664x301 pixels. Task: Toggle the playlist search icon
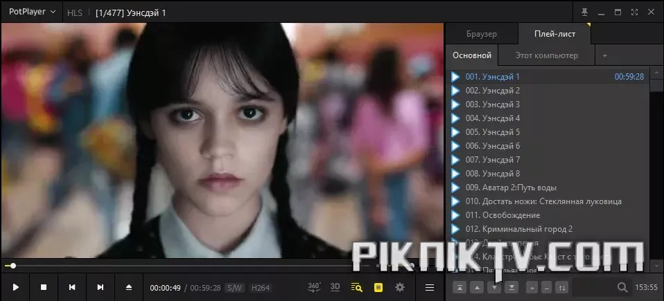pos(356,287)
